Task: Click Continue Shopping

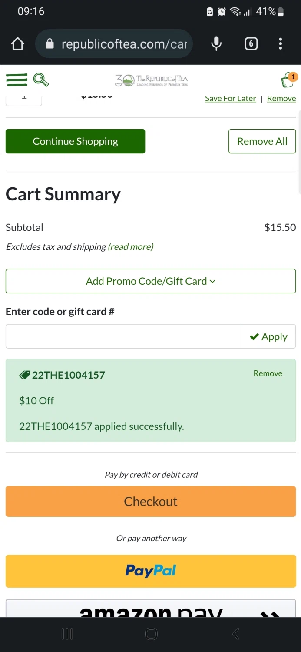Action: pos(75,141)
